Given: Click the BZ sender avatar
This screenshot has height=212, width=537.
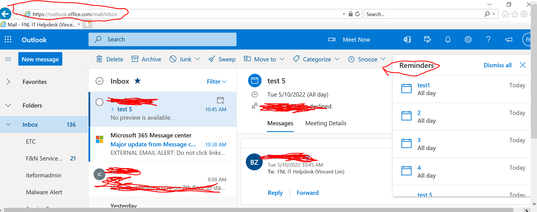Looking at the screenshot, I should (254, 162).
